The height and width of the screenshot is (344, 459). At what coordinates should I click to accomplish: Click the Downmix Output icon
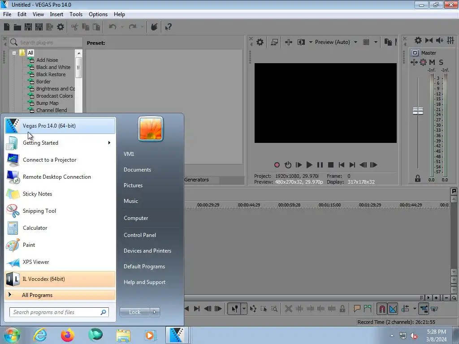429,40
